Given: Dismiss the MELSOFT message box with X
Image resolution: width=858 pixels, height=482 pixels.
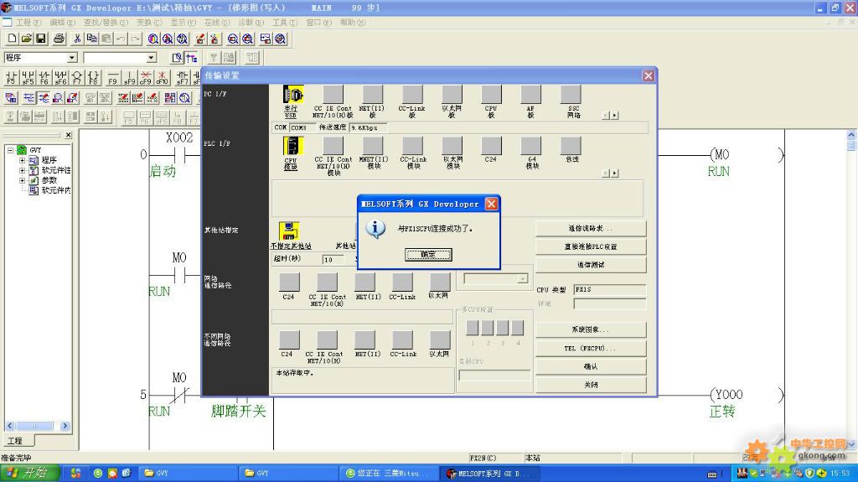Looking at the screenshot, I should click(491, 204).
